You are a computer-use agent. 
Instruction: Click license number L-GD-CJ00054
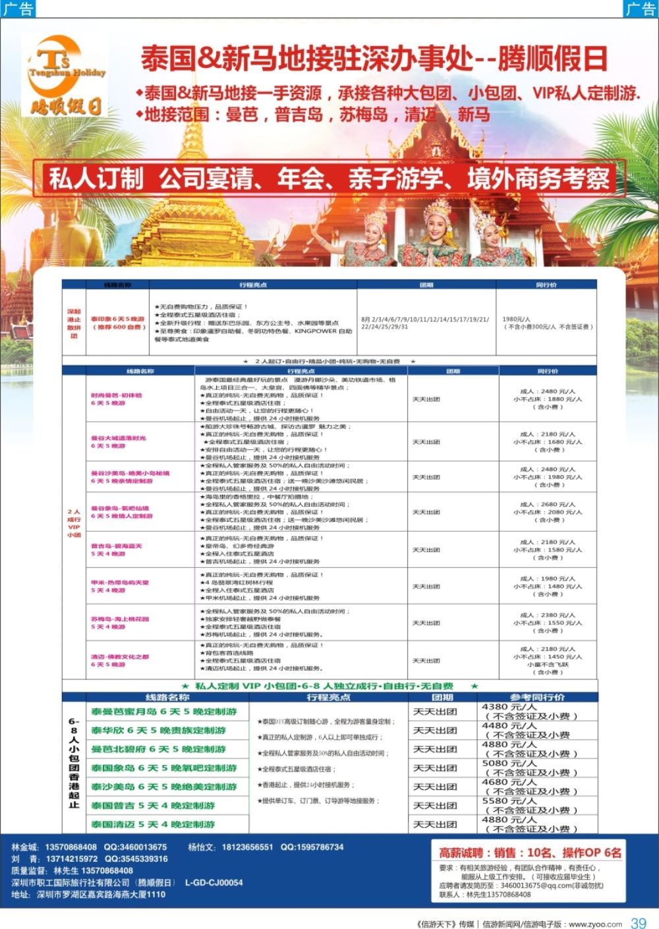pos(214,882)
